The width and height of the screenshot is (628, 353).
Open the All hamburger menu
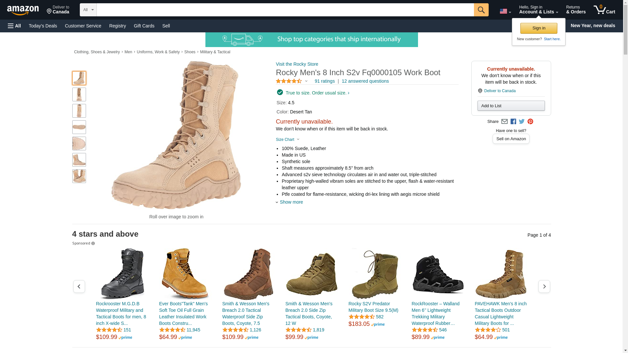[14, 26]
